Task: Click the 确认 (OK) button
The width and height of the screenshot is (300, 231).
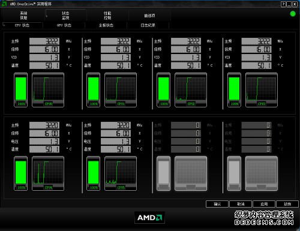Action: pos(217,204)
